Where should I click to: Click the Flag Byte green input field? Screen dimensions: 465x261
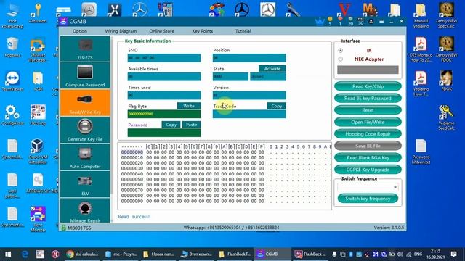pyautogui.click(x=164, y=114)
